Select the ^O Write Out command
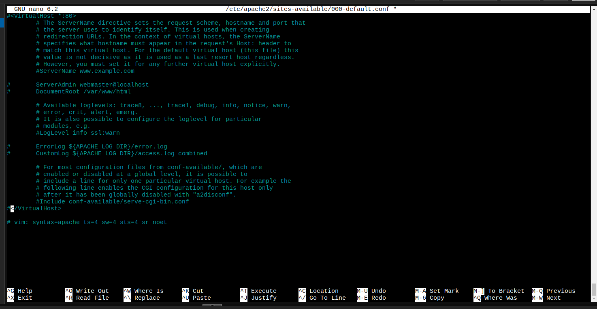Viewport: 597px width, 309px height. coord(87,291)
